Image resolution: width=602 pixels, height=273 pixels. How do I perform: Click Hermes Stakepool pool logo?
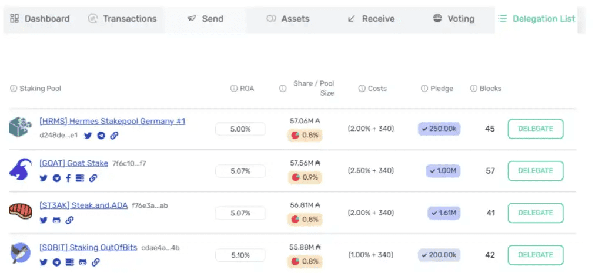(20, 127)
